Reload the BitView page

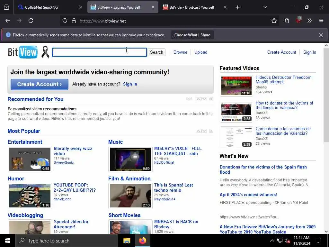[x=31, y=21]
